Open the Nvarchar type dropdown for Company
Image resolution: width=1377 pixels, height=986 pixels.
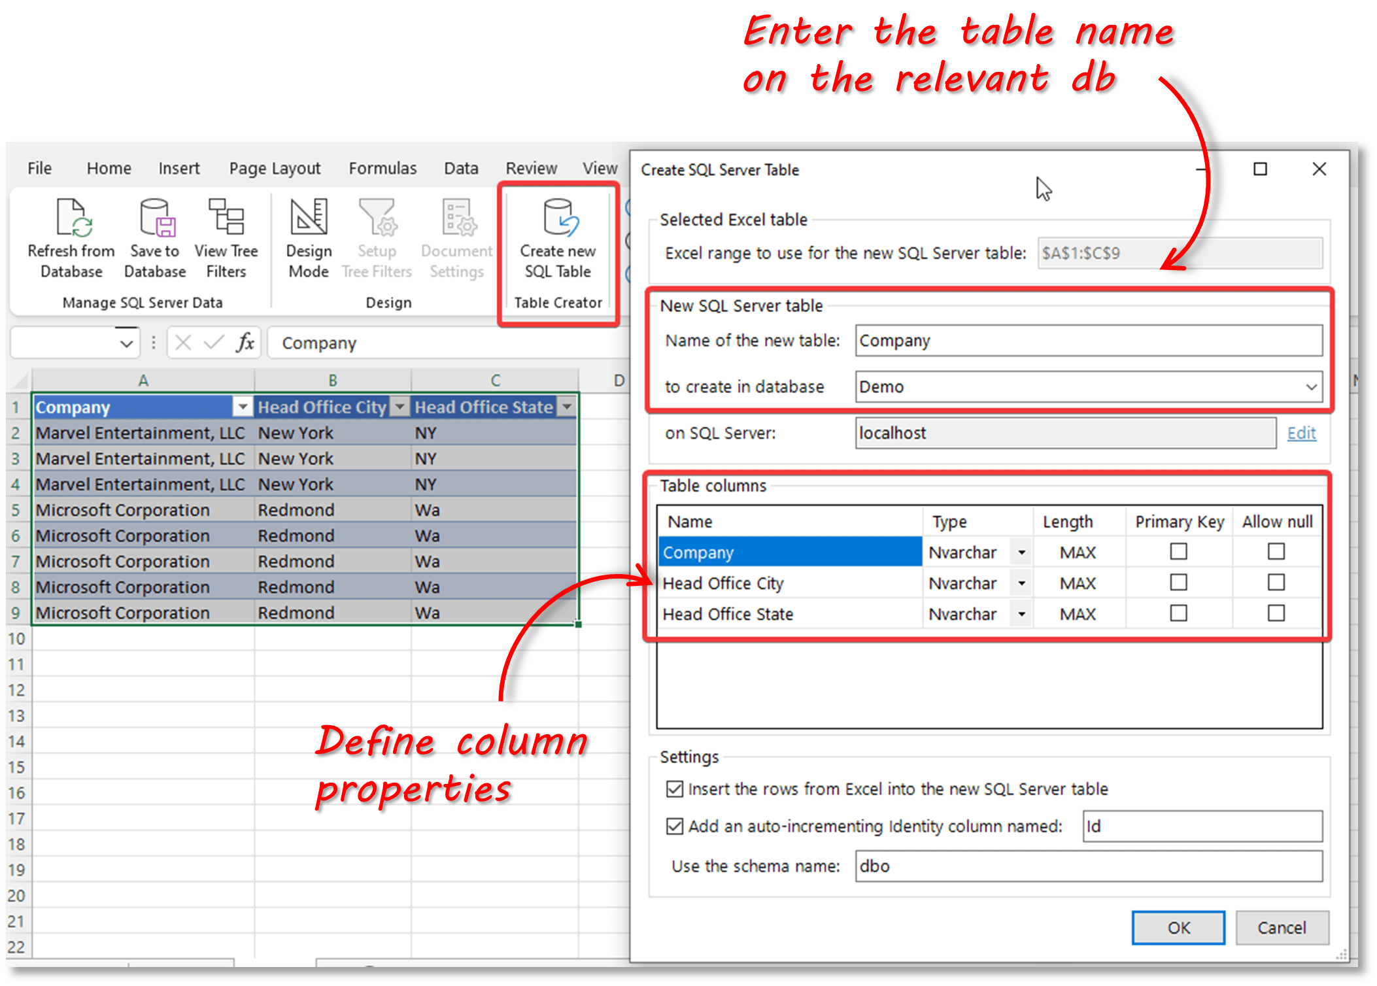(1021, 551)
